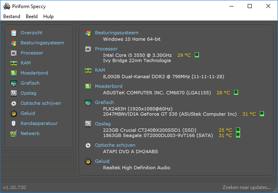Open the Optische schijven heading link in summary
This screenshot has height=193, width=278.
(115, 145)
